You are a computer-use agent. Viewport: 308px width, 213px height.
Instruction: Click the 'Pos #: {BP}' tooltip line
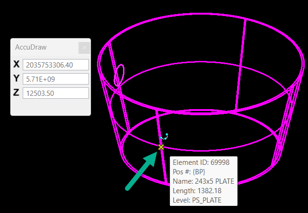189,172
